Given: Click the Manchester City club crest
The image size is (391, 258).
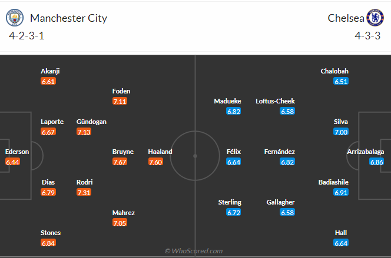Looking at the screenshot, I should [13, 18].
